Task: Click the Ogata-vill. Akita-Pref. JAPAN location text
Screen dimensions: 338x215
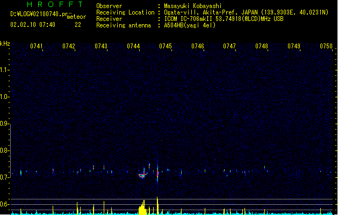Action: pyautogui.click(x=246, y=12)
